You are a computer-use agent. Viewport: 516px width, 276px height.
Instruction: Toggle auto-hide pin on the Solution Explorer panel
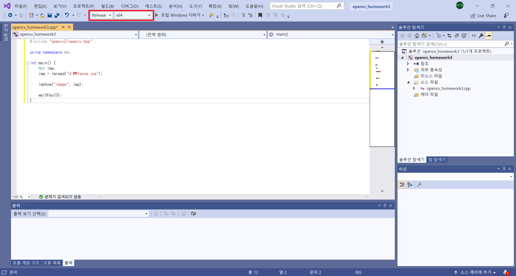pos(504,27)
